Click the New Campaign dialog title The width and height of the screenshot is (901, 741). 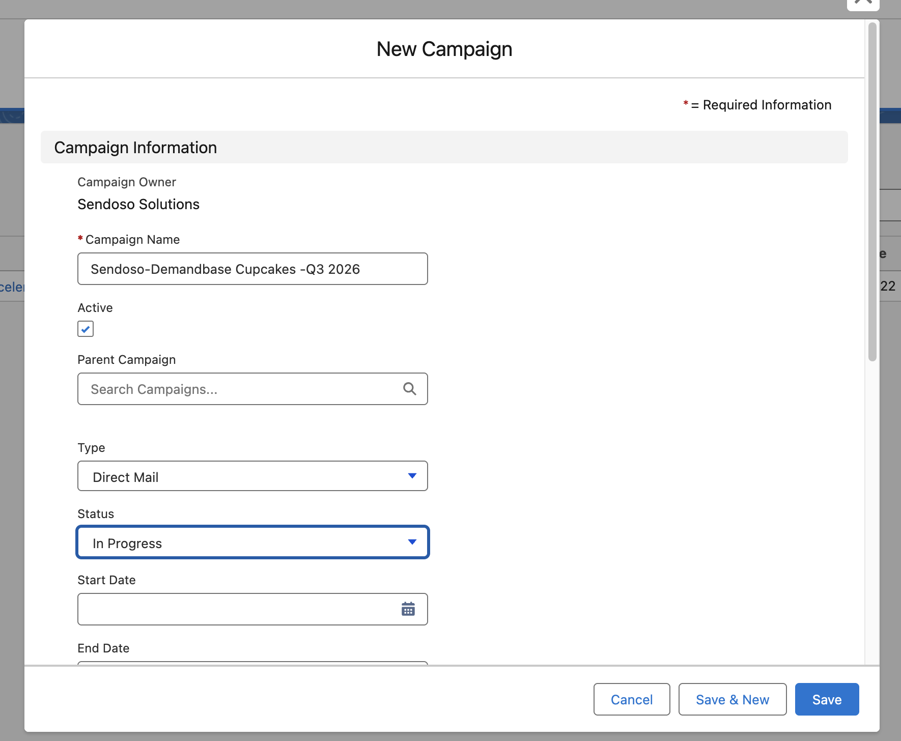coord(444,49)
